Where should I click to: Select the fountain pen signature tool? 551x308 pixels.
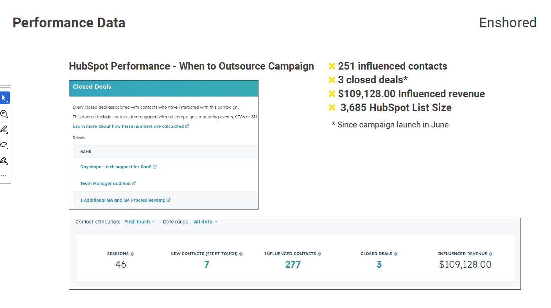click(x=4, y=161)
